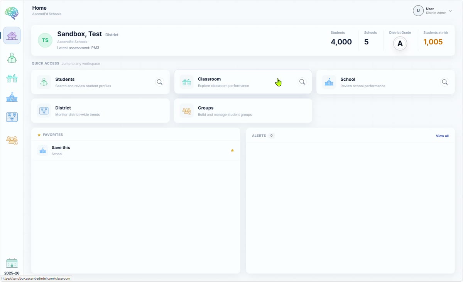Image resolution: width=463 pixels, height=282 pixels.
Task: Open the Students quick access card title
Action: coord(65,79)
